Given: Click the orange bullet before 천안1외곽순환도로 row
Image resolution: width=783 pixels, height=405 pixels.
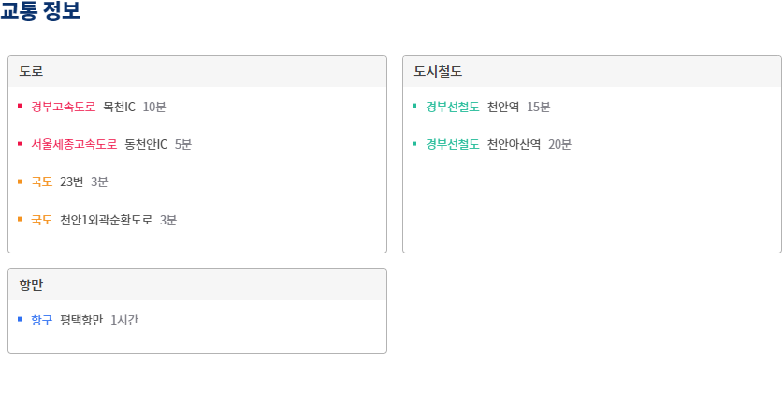Looking at the screenshot, I should [x=20, y=219].
